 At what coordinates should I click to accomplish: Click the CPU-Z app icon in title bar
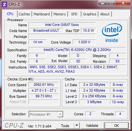(x=4, y=4)
